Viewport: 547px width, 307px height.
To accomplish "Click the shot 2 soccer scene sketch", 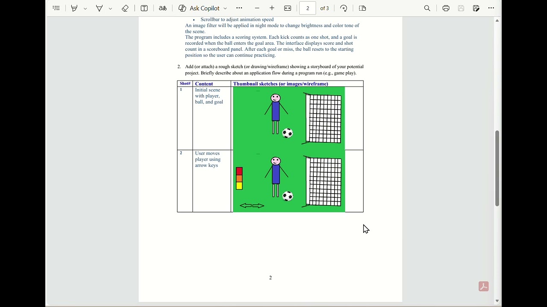I will click(289, 181).
